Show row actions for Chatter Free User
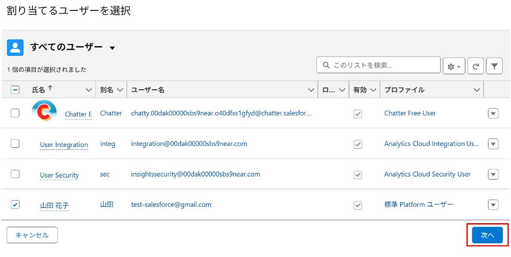511x257 pixels. (x=493, y=114)
